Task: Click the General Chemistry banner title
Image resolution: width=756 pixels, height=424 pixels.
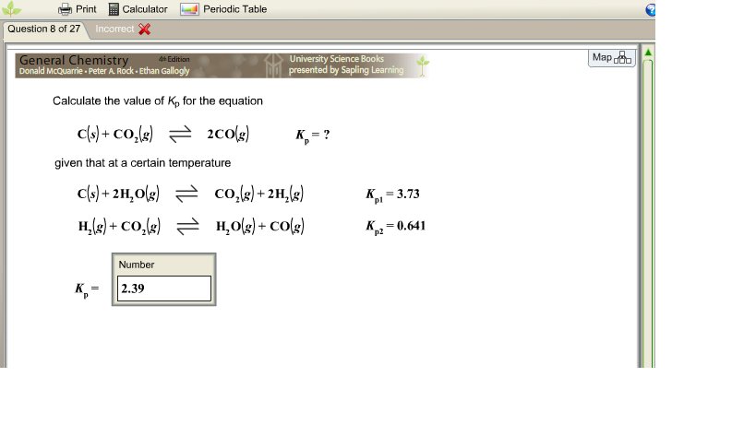Action: pyautogui.click(x=74, y=60)
